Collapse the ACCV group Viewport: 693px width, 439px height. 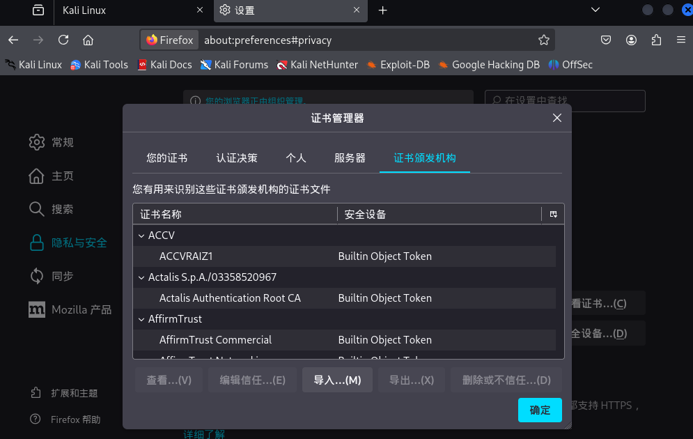(x=141, y=236)
